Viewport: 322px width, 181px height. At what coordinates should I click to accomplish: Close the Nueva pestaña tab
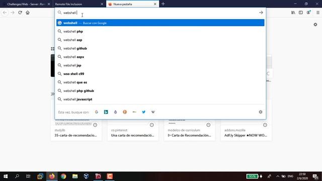tap(155, 4)
